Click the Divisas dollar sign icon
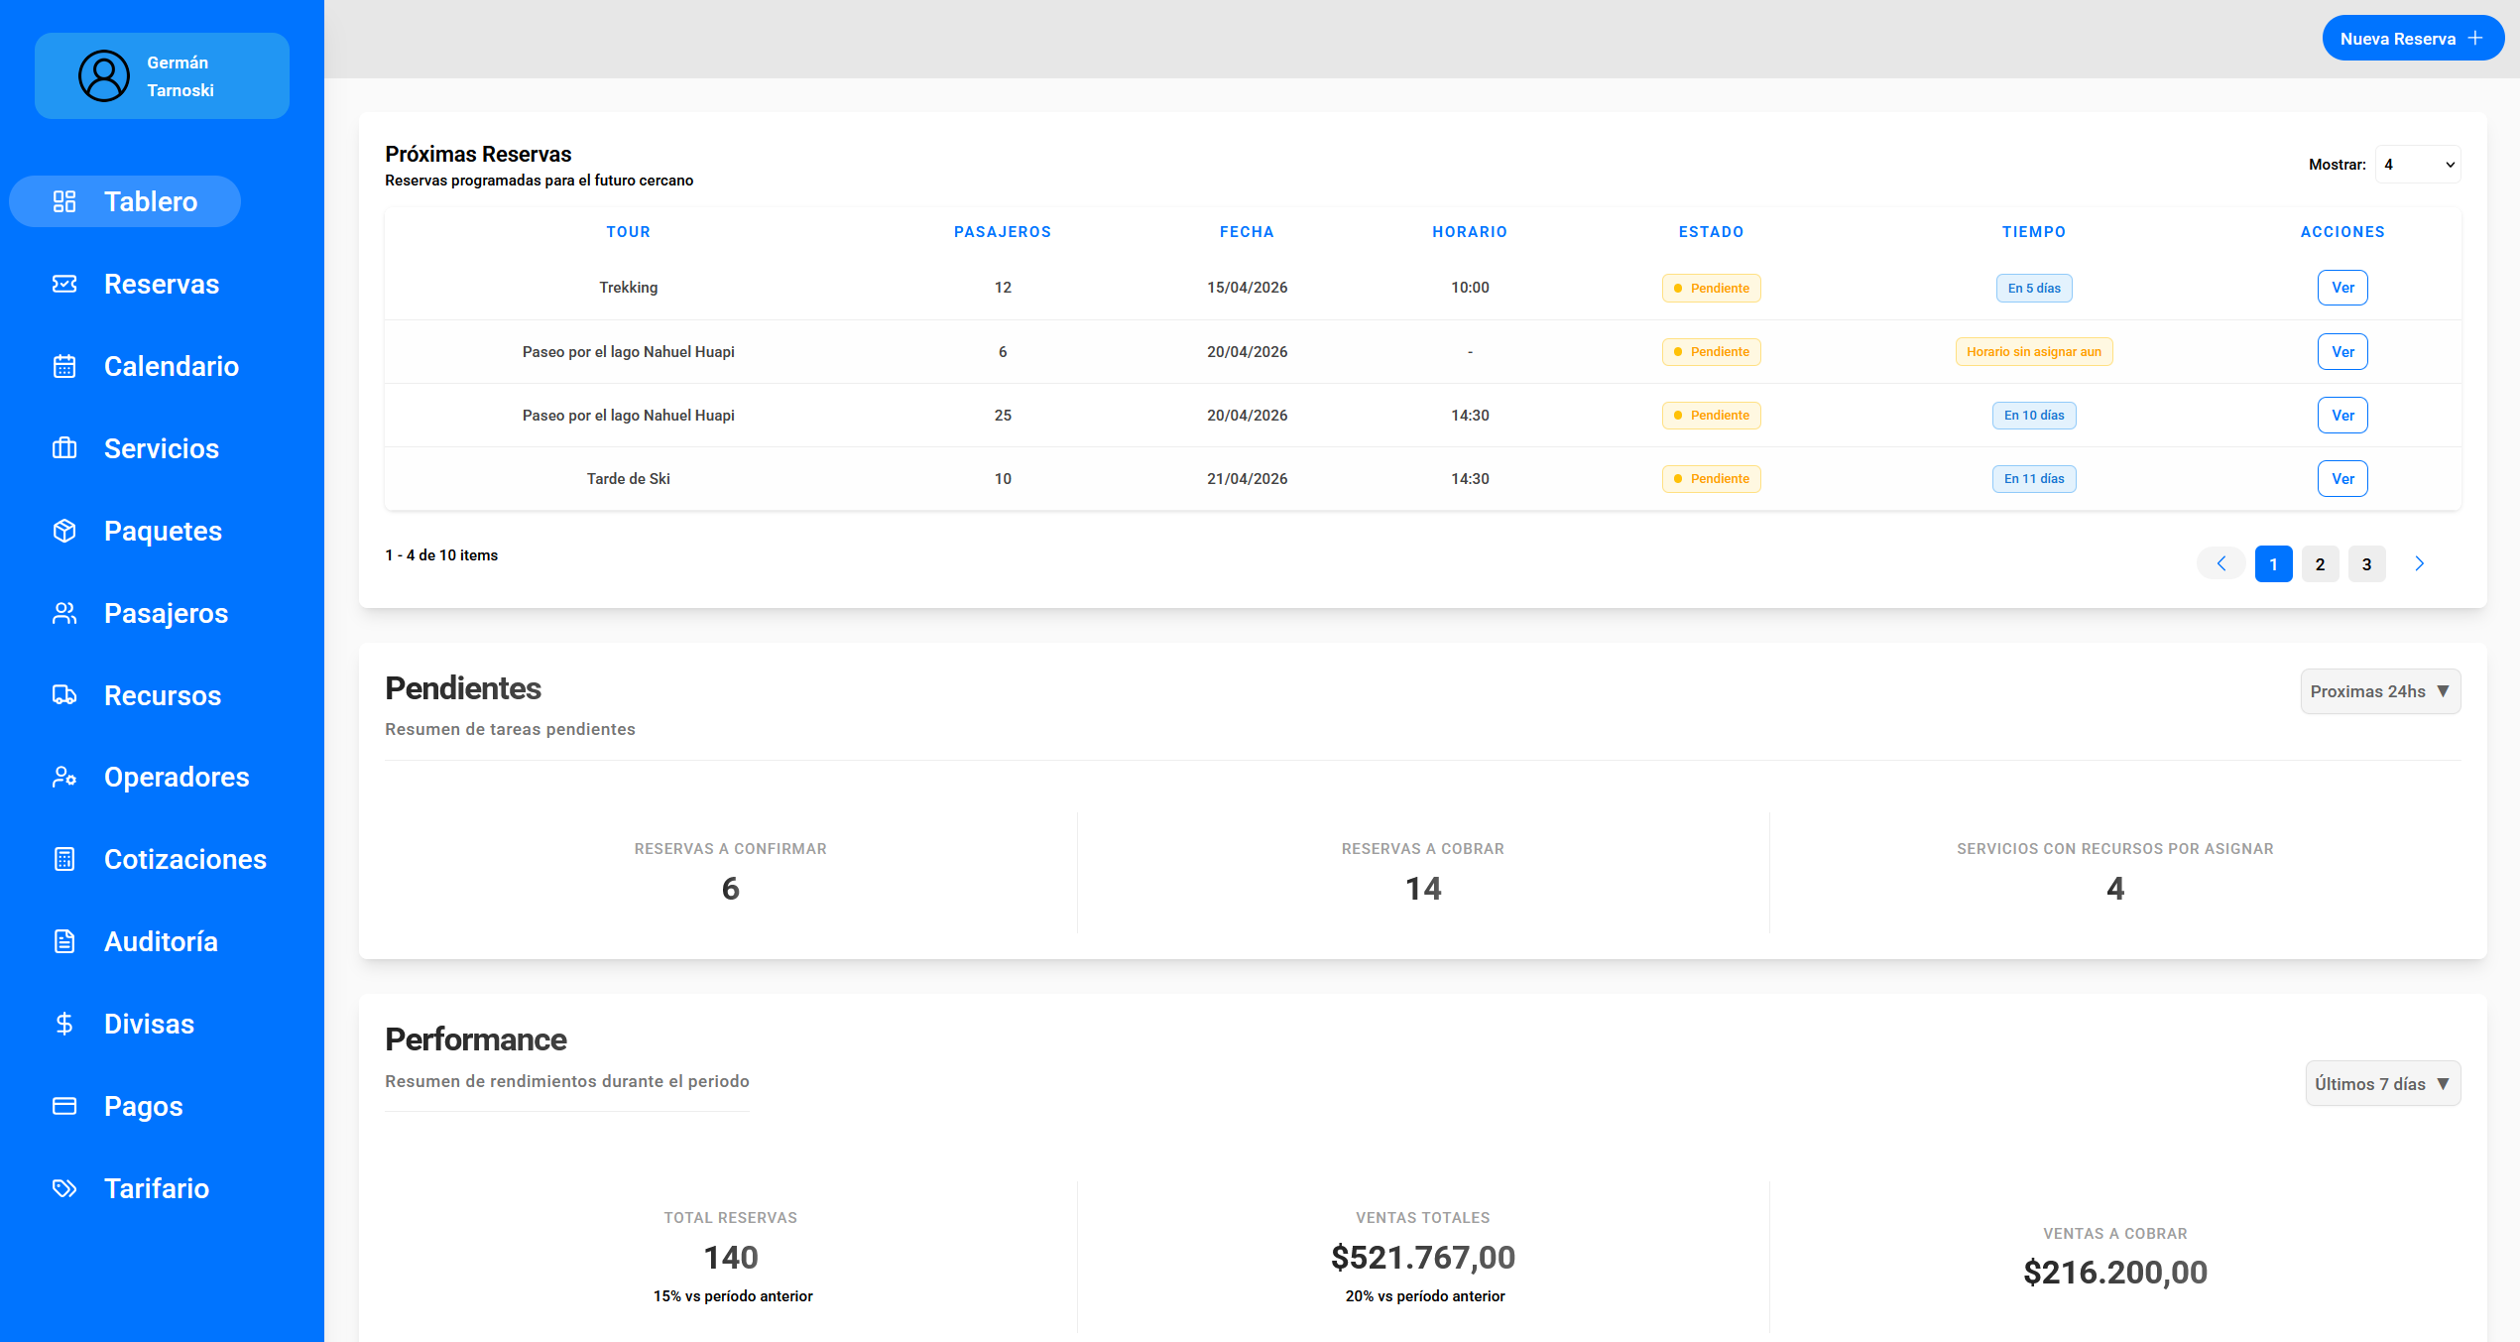 pyautogui.click(x=64, y=1024)
